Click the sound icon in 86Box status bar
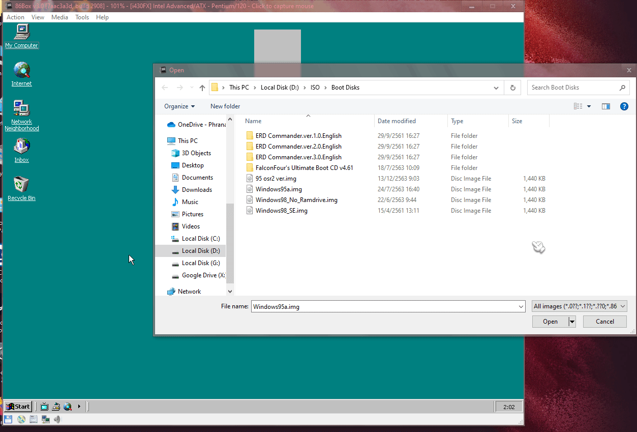The width and height of the screenshot is (637, 432). tap(57, 419)
